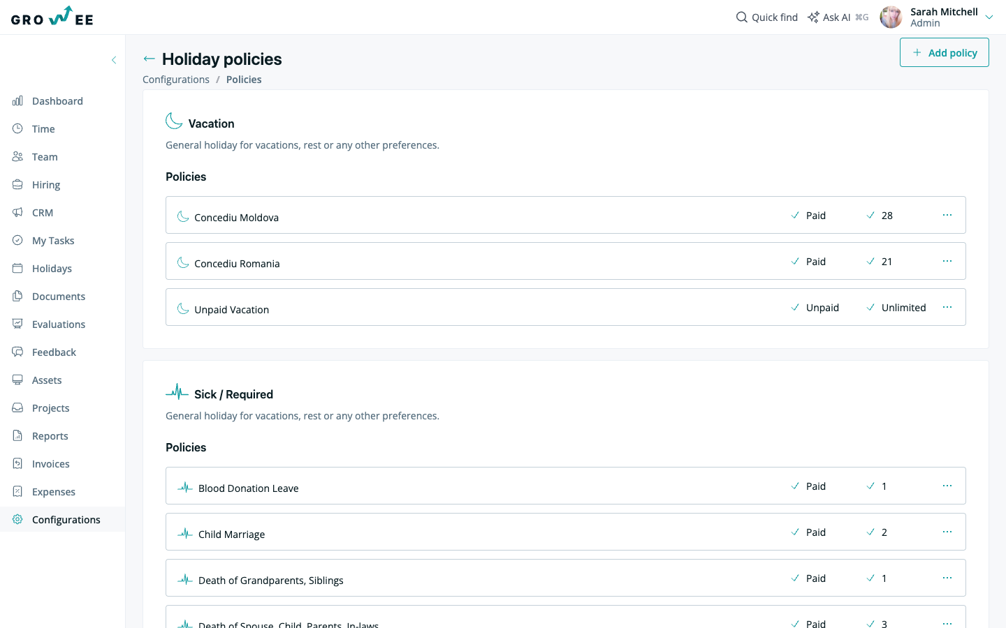Click the pulse icon on Child Marriage row

pyautogui.click(x=185, y=533)
